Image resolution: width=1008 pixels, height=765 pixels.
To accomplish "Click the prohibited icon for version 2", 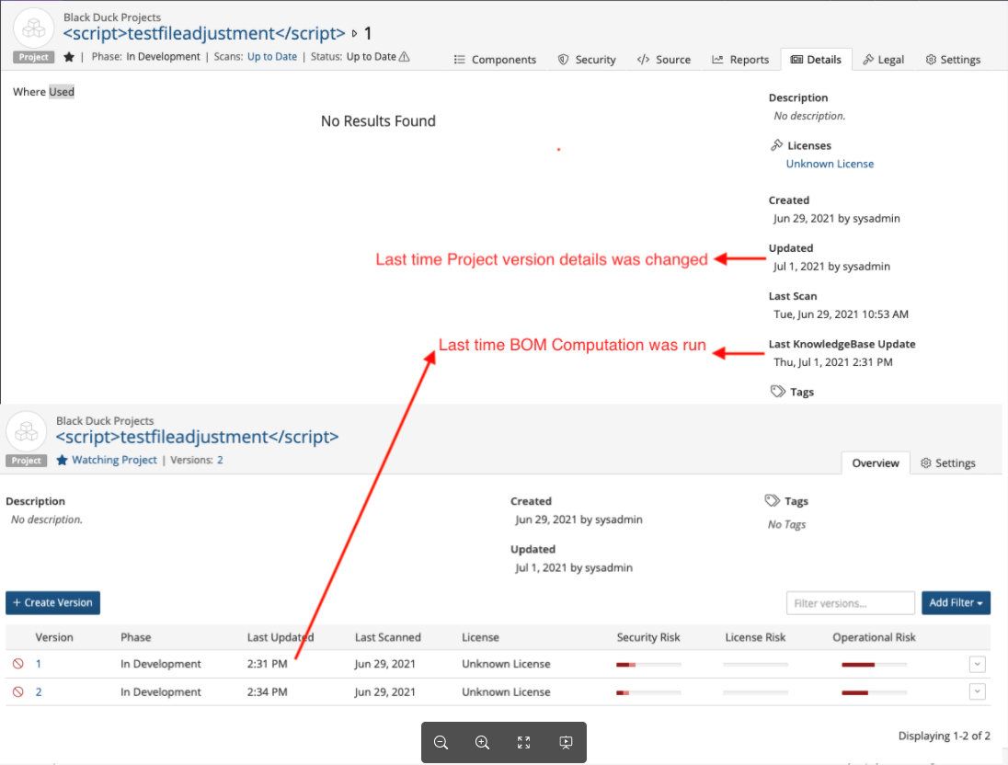I will [x=17, y=692].
